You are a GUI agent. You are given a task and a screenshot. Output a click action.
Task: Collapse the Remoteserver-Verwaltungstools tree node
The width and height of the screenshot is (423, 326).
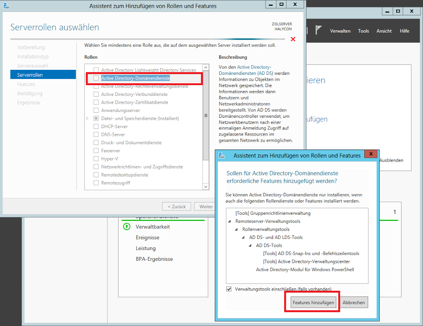230,221
